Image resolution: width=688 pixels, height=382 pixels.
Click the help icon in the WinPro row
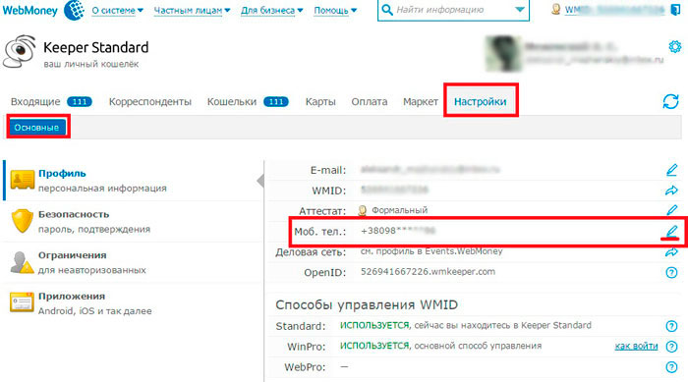[x=671, y=347]
